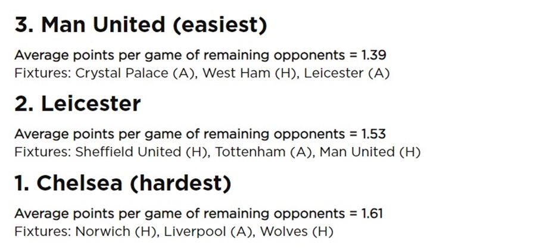This screenshot has height=248, width=536.
Task: Click the word 'Fixtures:' under Leicester
Action: tap(43, 152)
